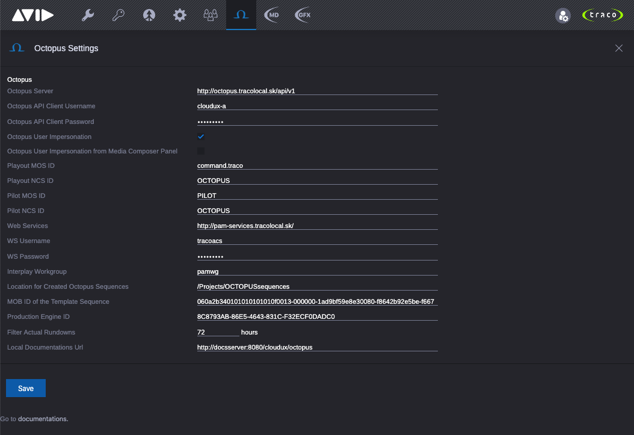Open the gear settings icon
The image size is (634, 435).
(179, 16)
